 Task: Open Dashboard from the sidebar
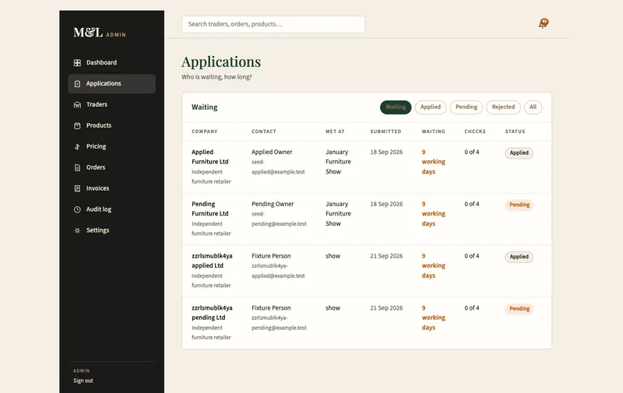pyautogui.click(x=111, y=63)
